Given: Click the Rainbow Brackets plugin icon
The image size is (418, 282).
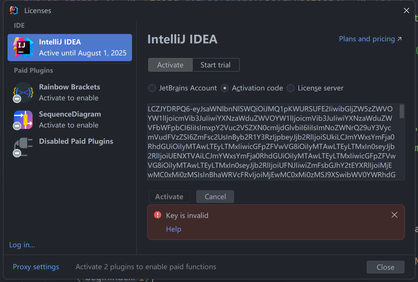Looking at the screenshot, I should point(23,93).
